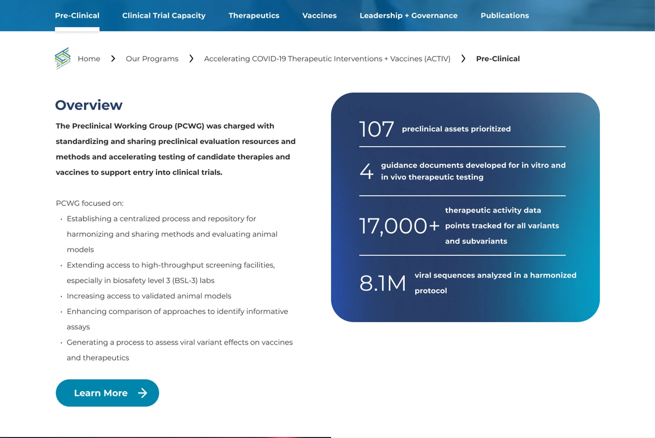Click chevron before Pre-Clinical breadcrumb
Image resolution: width=655 pixels, height=438 pixels.
[x=463, y=59]
